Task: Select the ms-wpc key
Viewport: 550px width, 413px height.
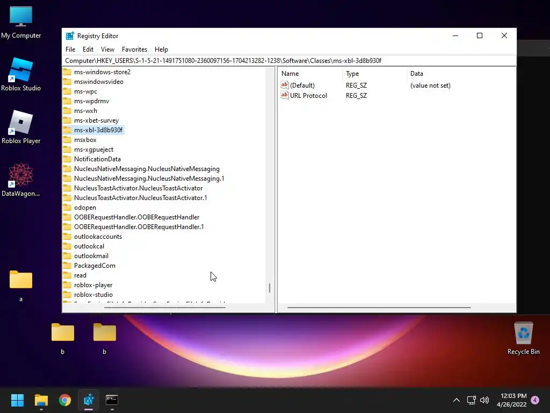Action: pos(85,91)
